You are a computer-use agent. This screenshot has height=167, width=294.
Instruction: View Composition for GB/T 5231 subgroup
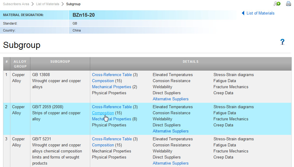(103, 145)
